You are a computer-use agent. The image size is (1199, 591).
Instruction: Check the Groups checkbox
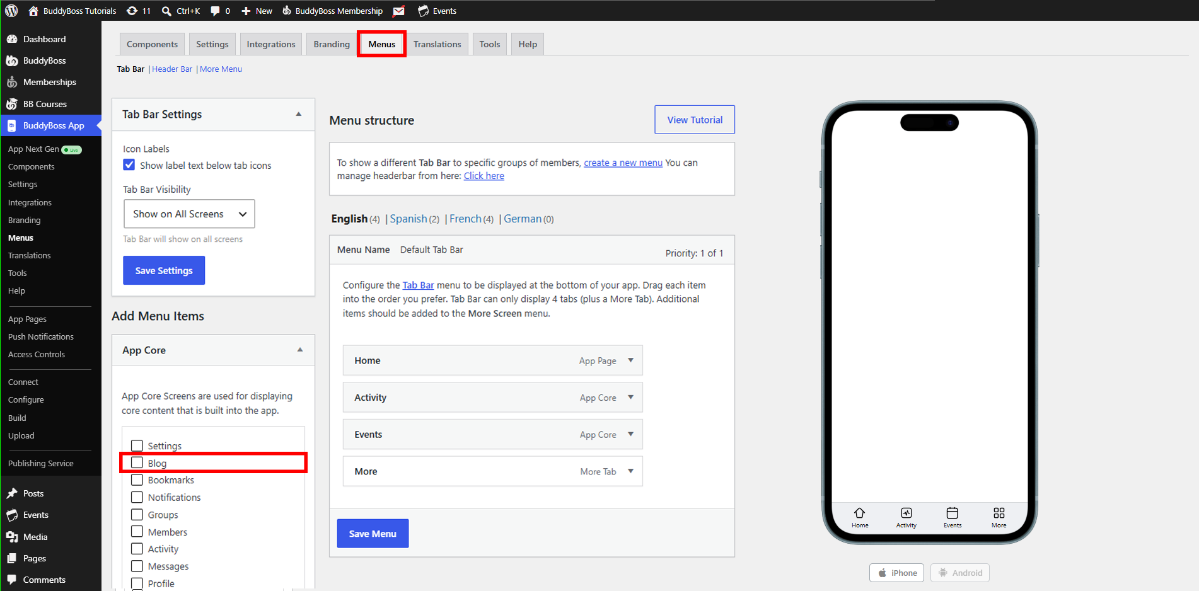(137, 514)
